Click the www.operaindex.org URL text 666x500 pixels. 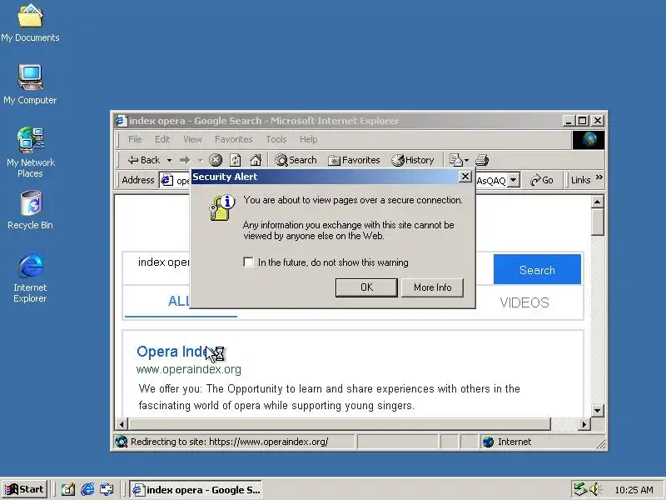189,369
